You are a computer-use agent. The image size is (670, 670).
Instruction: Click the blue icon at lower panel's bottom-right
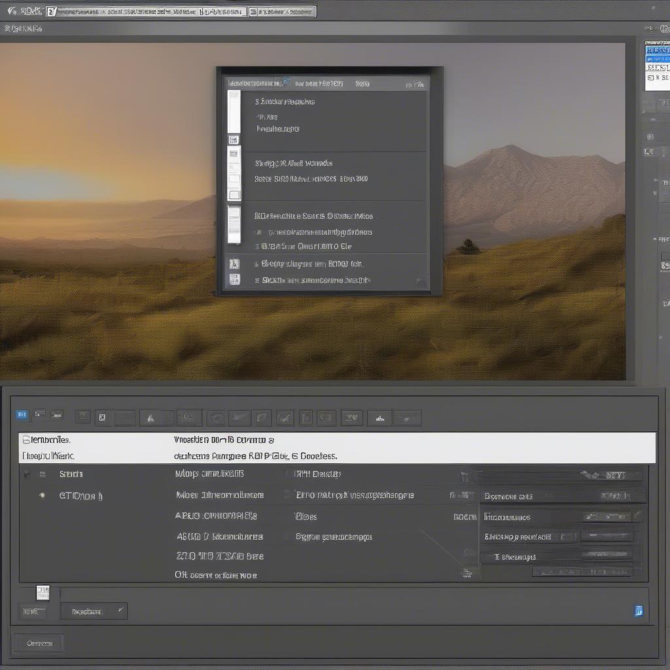[x=639, y=610]
